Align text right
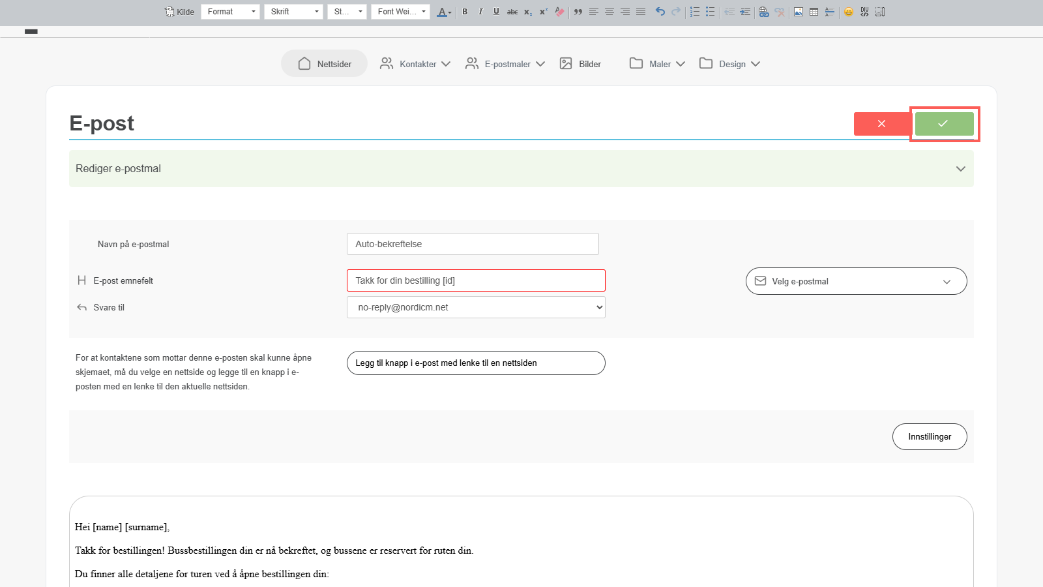 [625, 12]
